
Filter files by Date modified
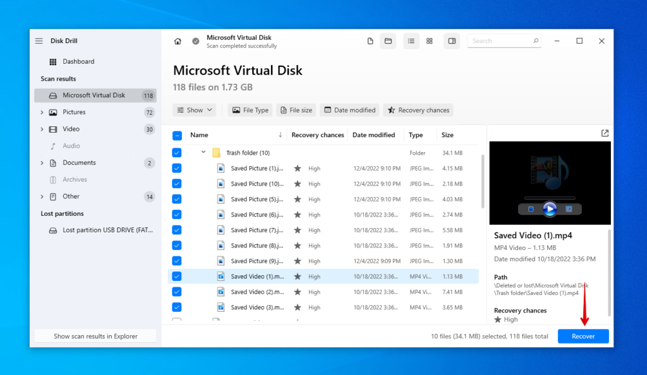[349, 110]
